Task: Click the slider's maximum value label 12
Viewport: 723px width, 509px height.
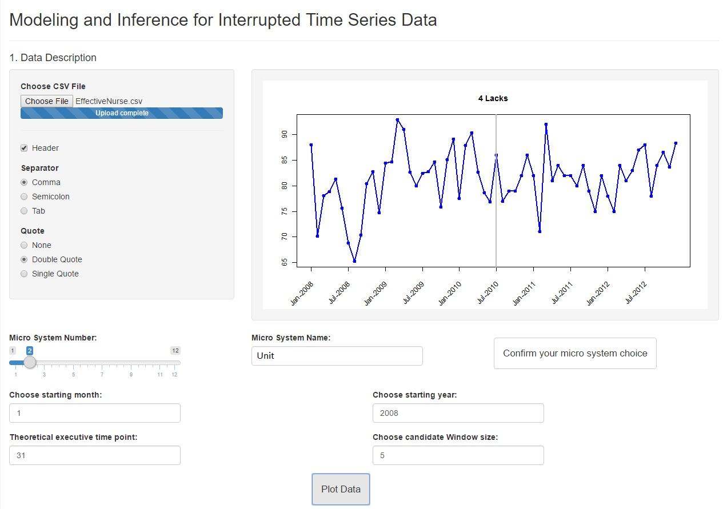Action: click(x=175, y=350)
